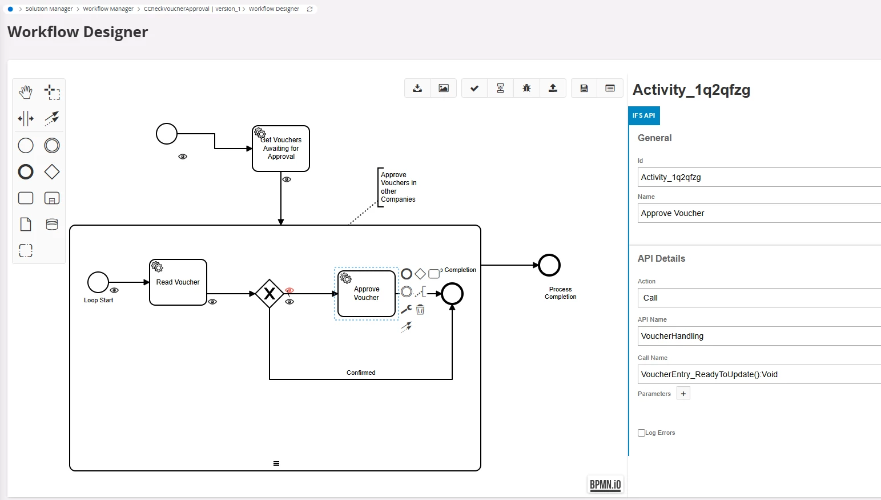Open change-type wrench on context pad
881x500 pixels.
click(x=407, y=310)
